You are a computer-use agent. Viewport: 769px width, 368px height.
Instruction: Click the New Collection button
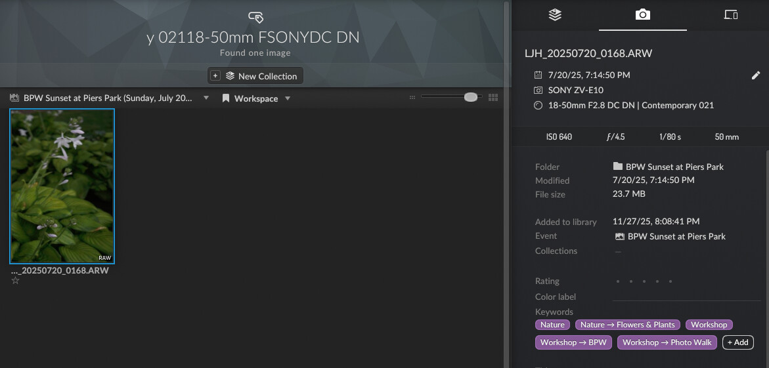(x=255, y=76)
